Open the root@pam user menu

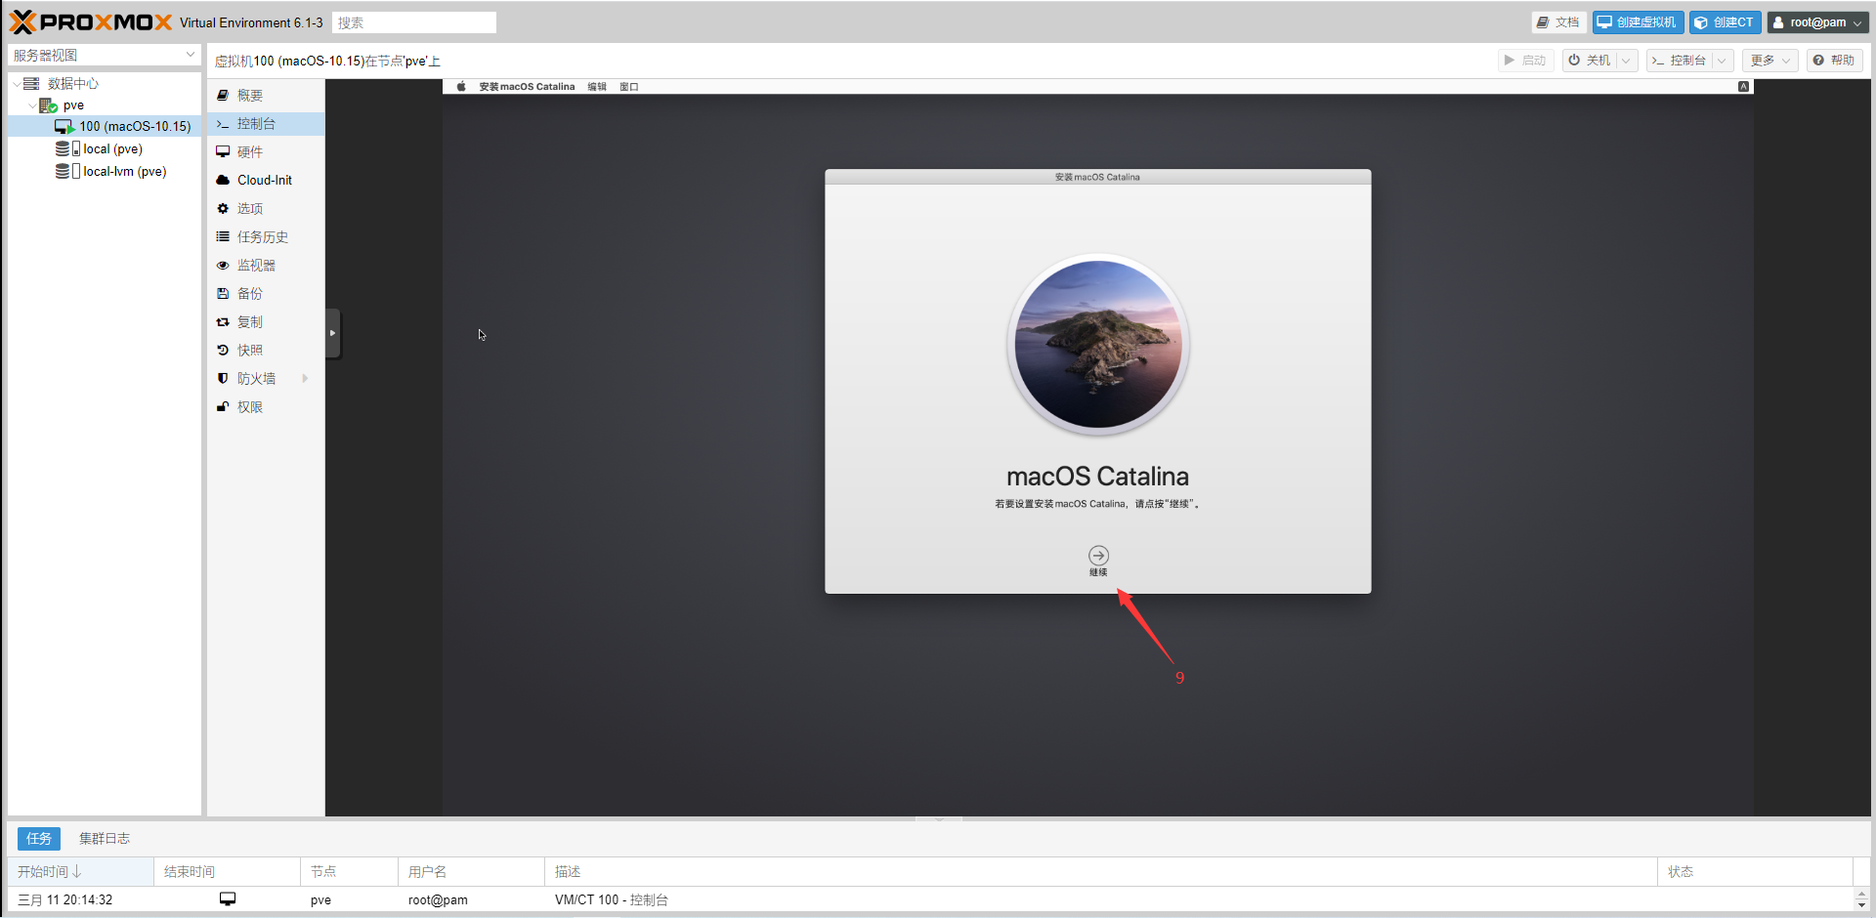(1817, 22)
